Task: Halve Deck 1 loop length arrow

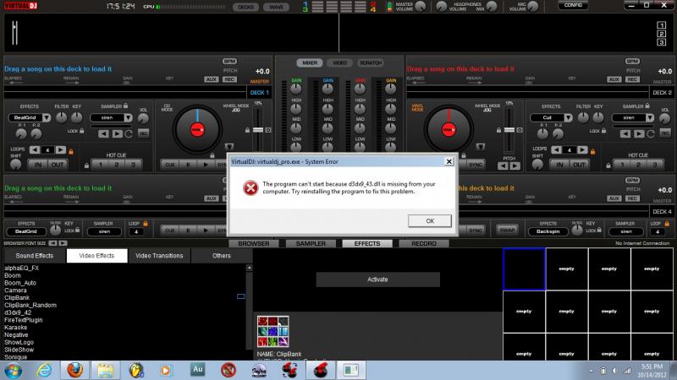Action: click(35, 149)
